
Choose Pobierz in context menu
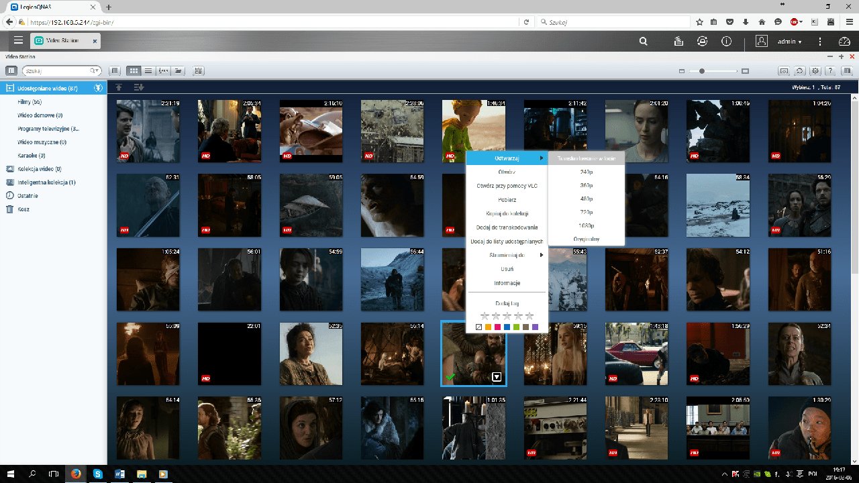(507, 200)
